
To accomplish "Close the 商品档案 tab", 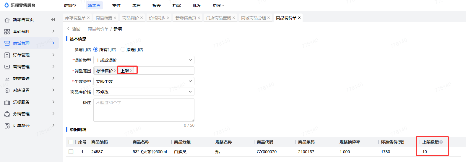I will (115, 18).
